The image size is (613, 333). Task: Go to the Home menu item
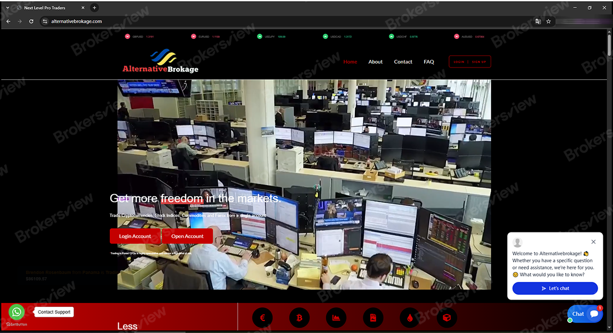(350, 62)
